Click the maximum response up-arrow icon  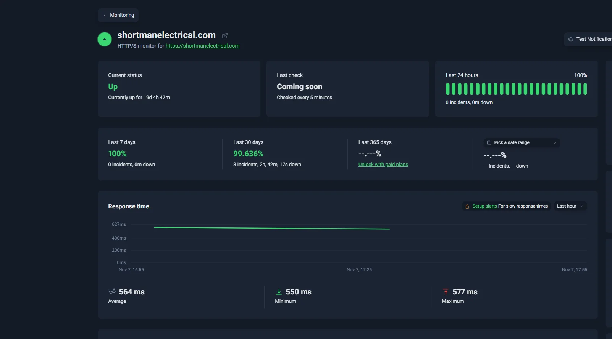tap(446, 292)
